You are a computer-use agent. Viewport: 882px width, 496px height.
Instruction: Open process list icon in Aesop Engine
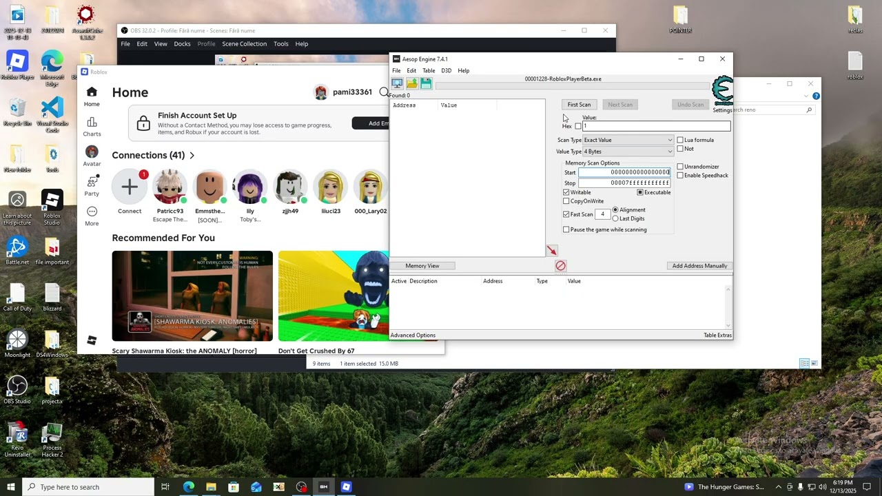coord(397,84)
